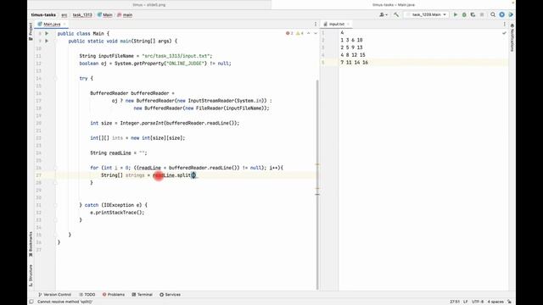Screen dimensions: 543x305
Task: Click status message 'Cannot resolve method split()'
Action: tap(64, 302)
